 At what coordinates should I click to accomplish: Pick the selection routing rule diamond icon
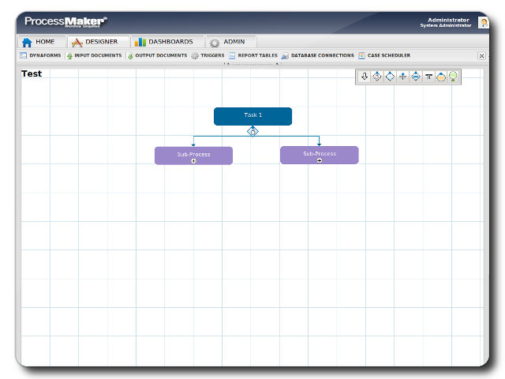(x=377, y=77)
